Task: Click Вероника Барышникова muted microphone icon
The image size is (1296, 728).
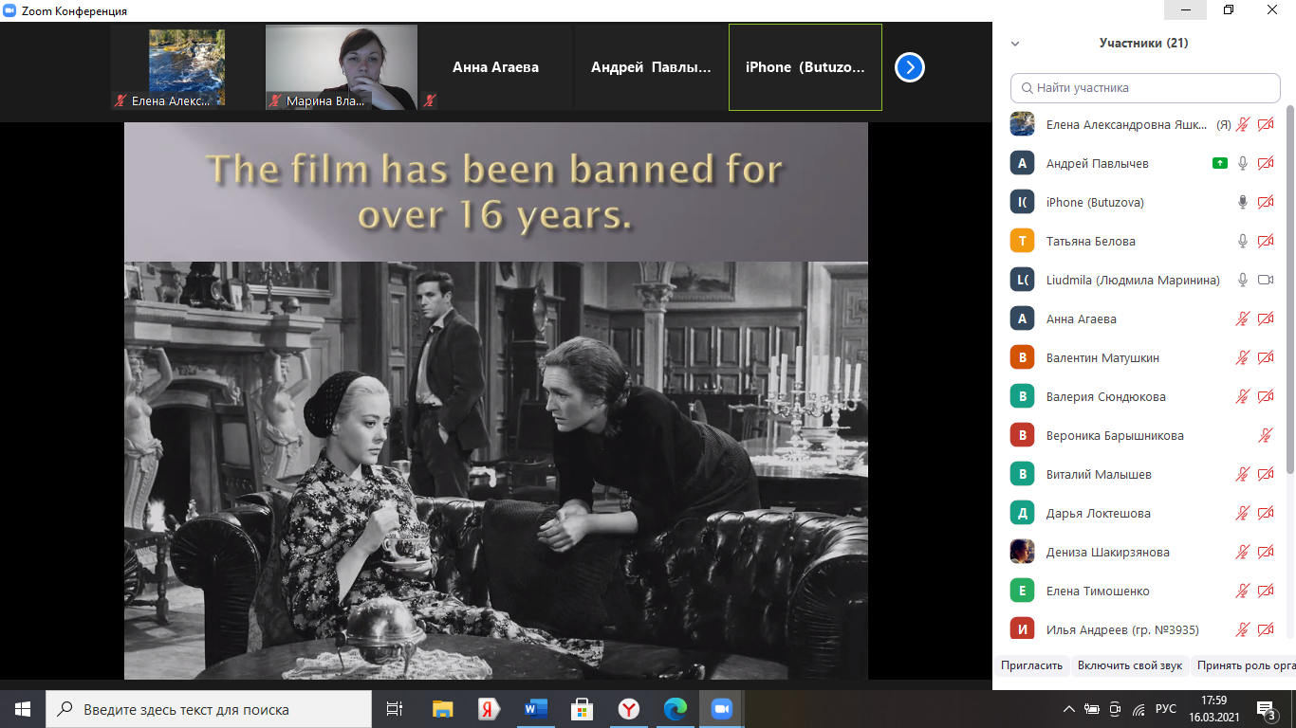Action: [x=1266, y=435]
